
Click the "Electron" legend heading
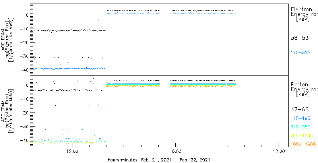(x=301, y=9)
